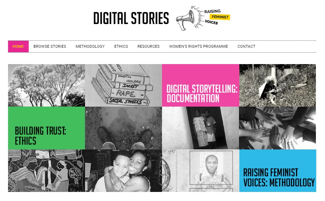The width and height of the screenshot is (325, 201).
Task: Click the blue Raising Feminist Voices: Methodology tile
Action: pos(278,171)
